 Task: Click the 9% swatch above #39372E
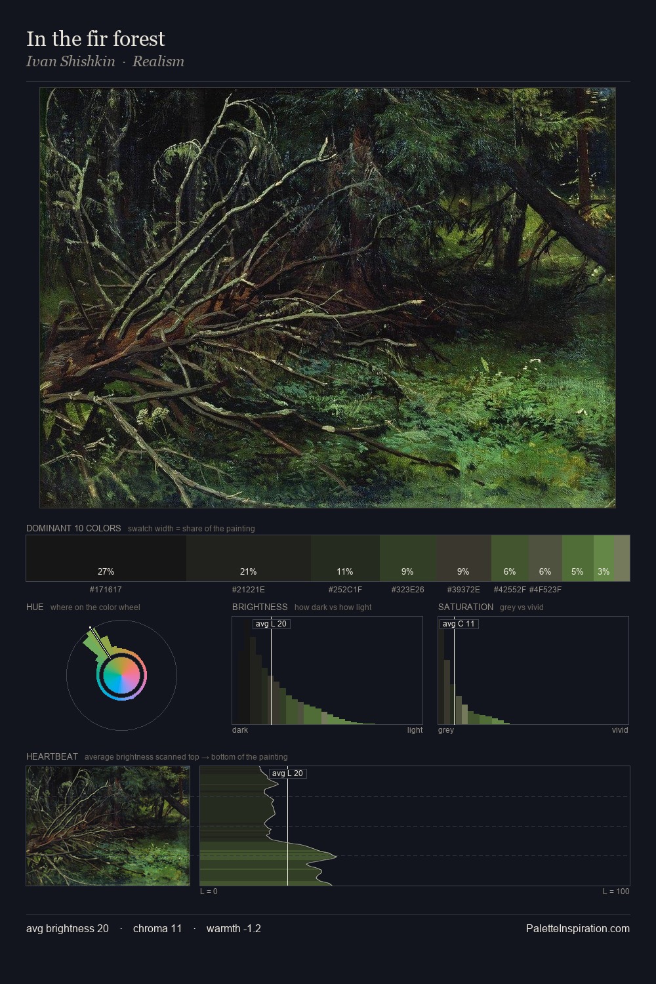pos(464,558)
